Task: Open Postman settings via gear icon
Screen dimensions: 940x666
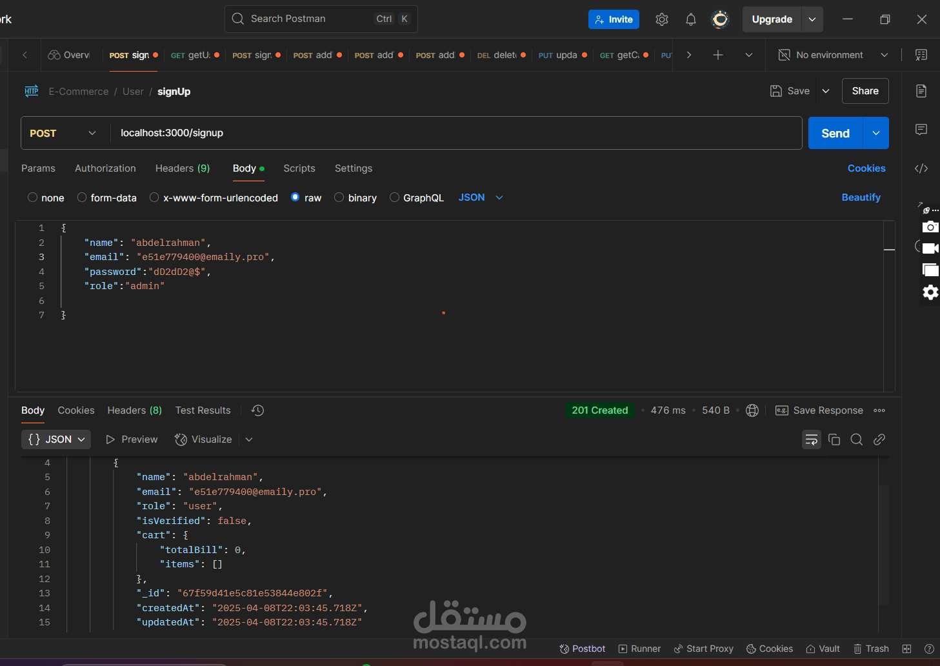Action: [x=661, y=19]
